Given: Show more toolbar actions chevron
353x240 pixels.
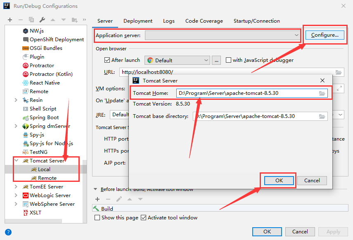Looking at the screenshot, I should click(84, 19).
